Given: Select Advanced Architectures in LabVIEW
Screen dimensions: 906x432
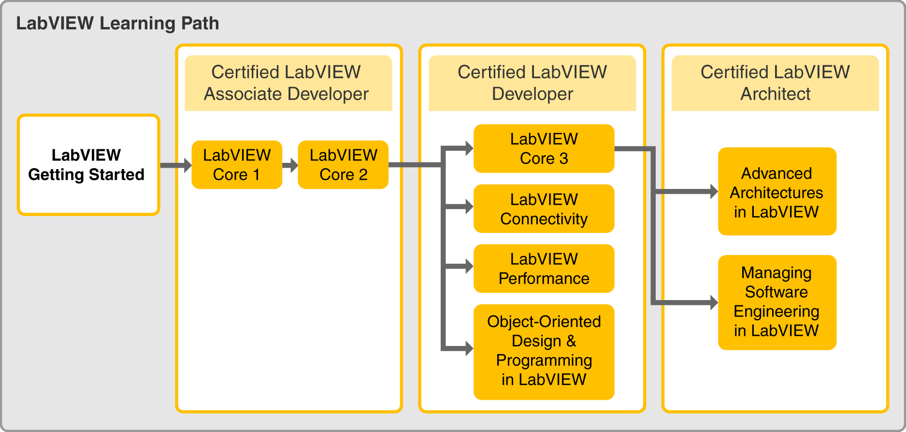Looking at the screenshot, I should click(777, 191).
